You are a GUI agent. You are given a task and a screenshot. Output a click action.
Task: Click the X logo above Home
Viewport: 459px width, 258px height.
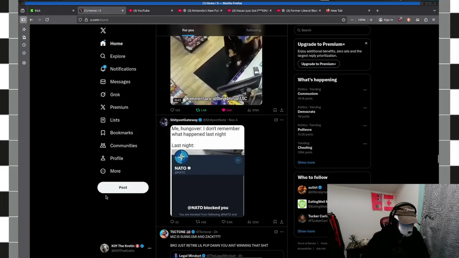(103, 30)
